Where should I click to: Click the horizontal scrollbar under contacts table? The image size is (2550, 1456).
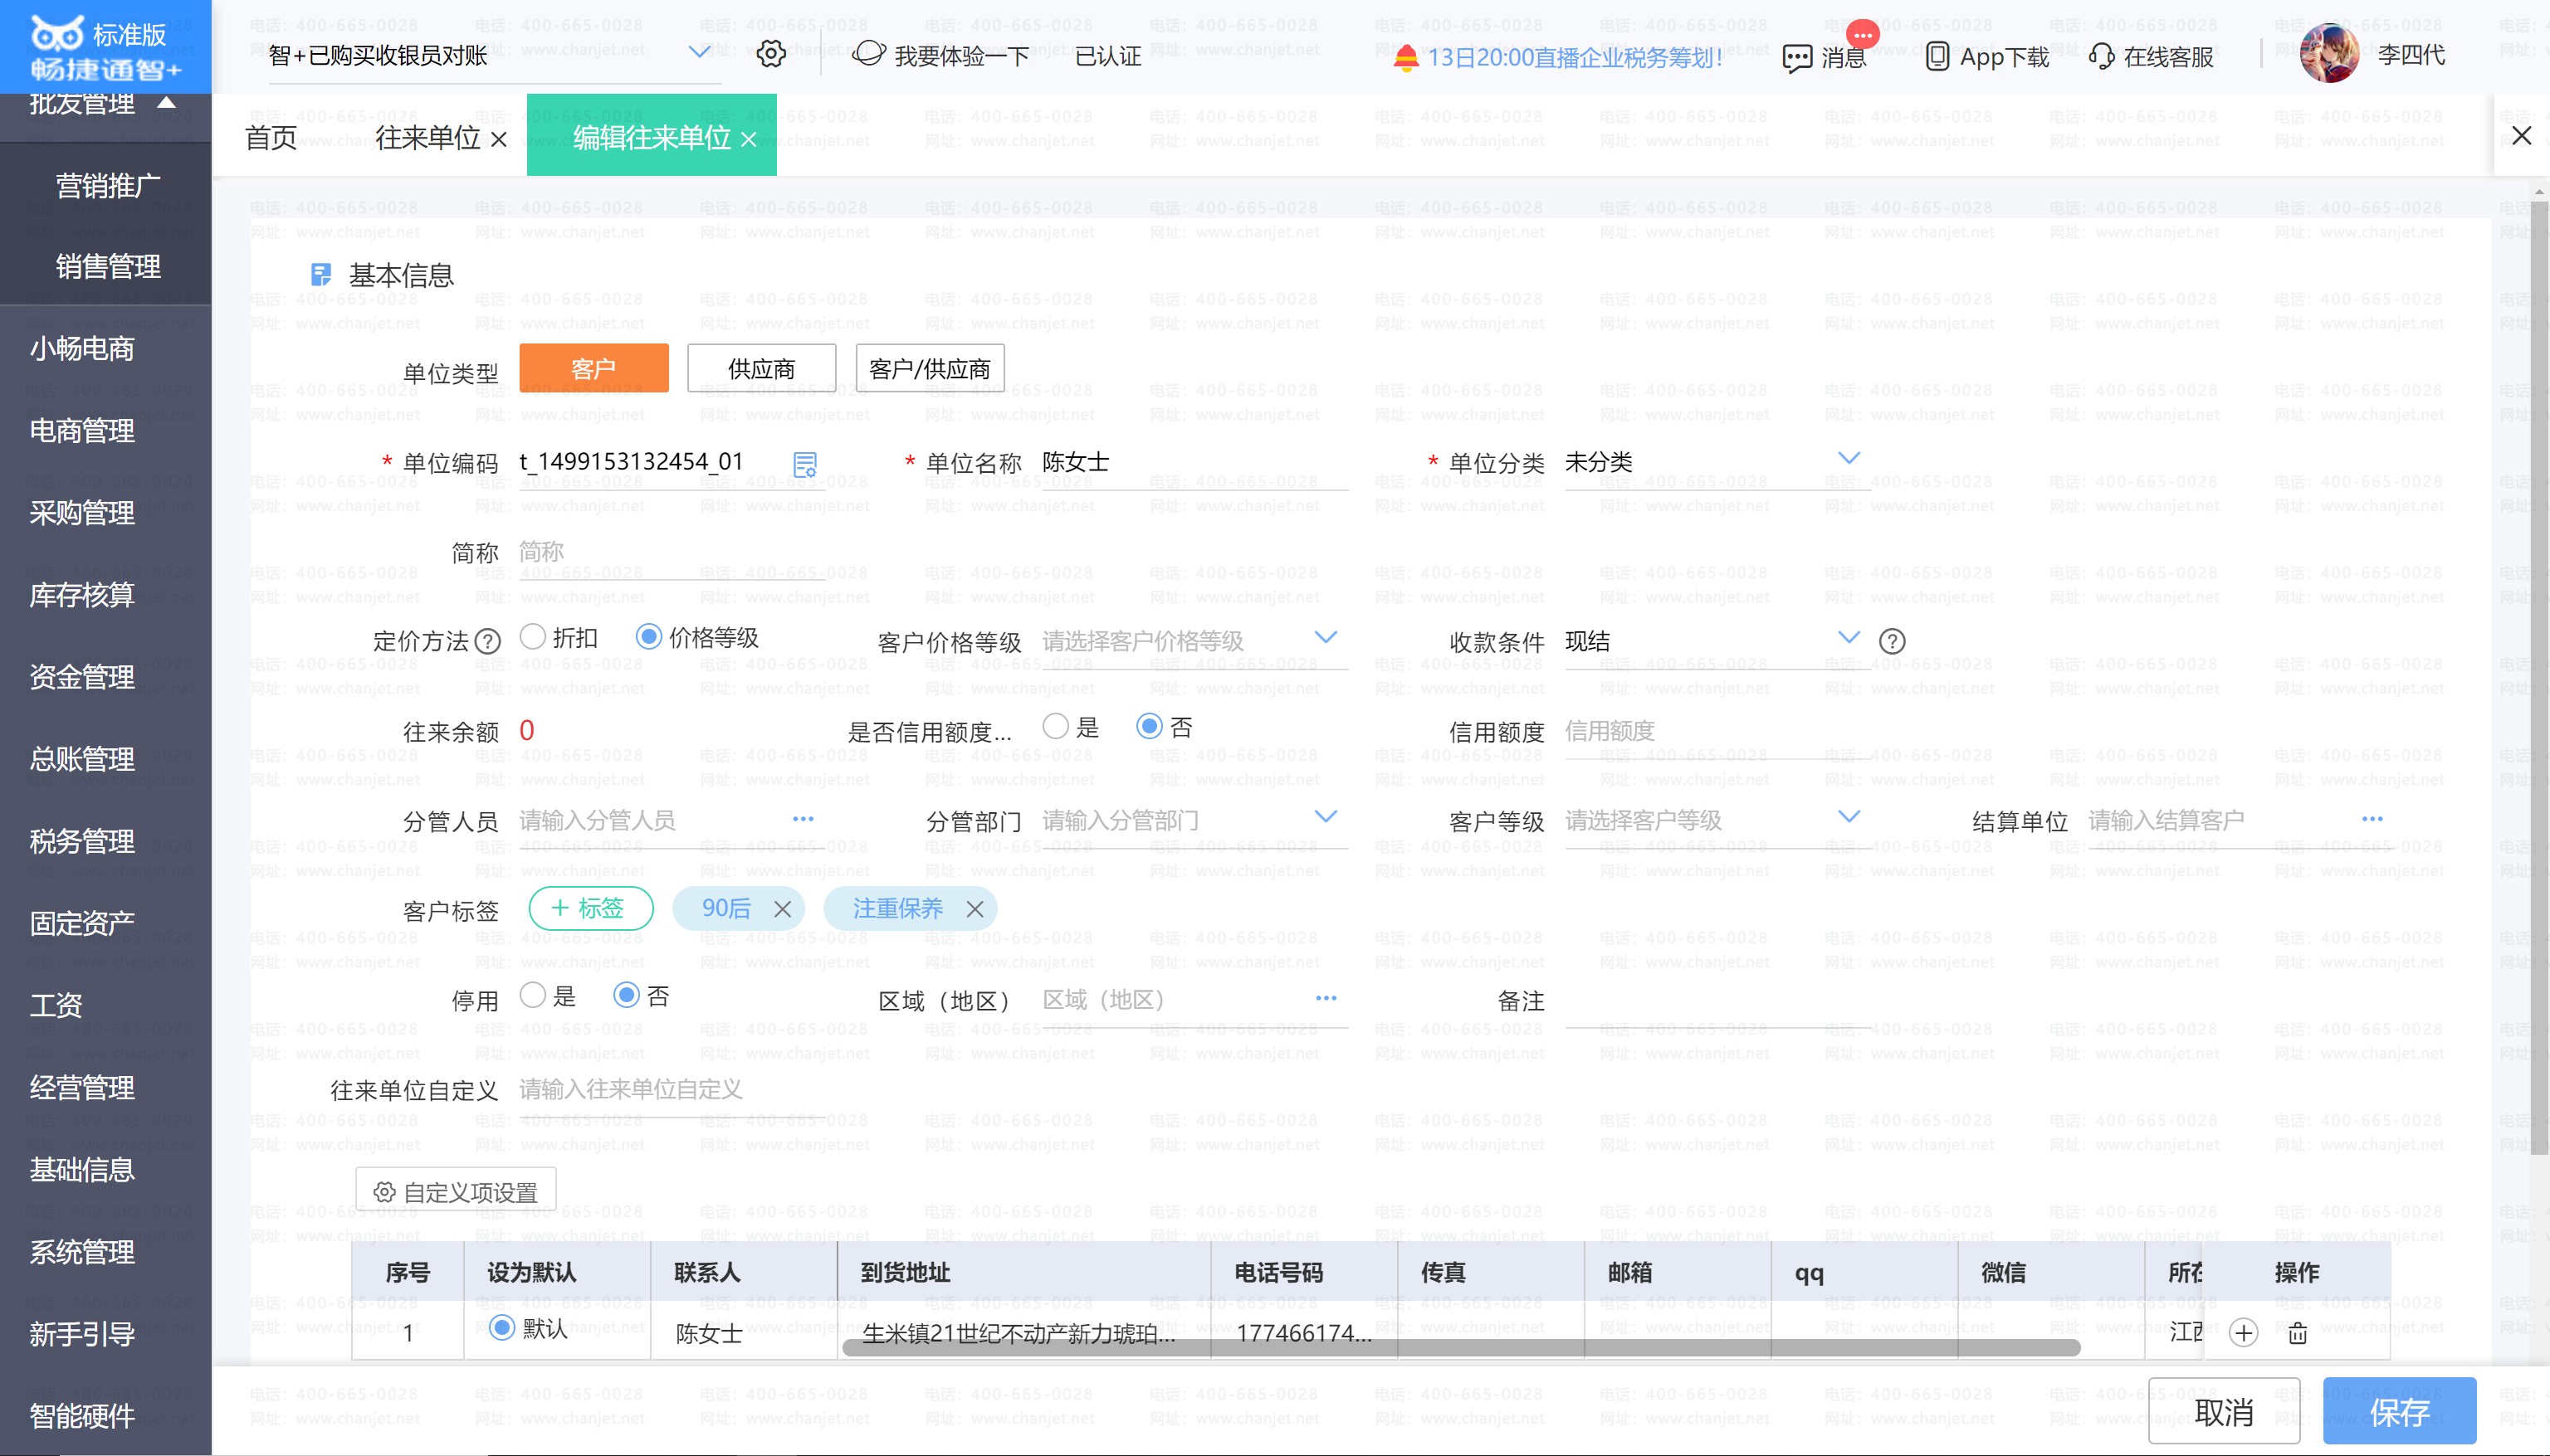(1461, 1348)
